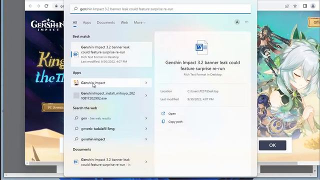Click the browser back arrow
Screen dimensions: 320x180
click(30, 6)
